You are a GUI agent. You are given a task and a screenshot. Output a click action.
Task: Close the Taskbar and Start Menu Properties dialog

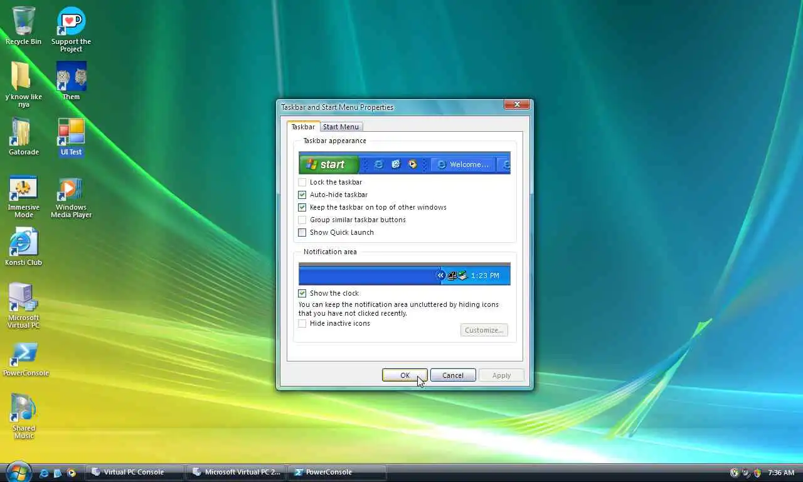(x=517, y=105)
